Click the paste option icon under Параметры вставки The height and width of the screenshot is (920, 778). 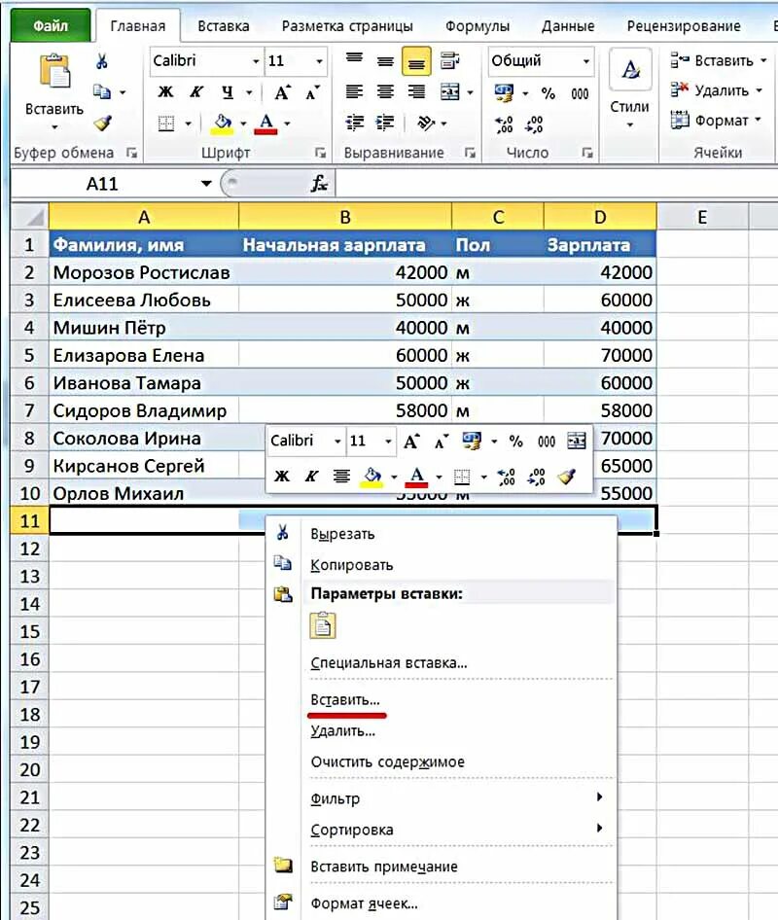[x=323, y=625]
